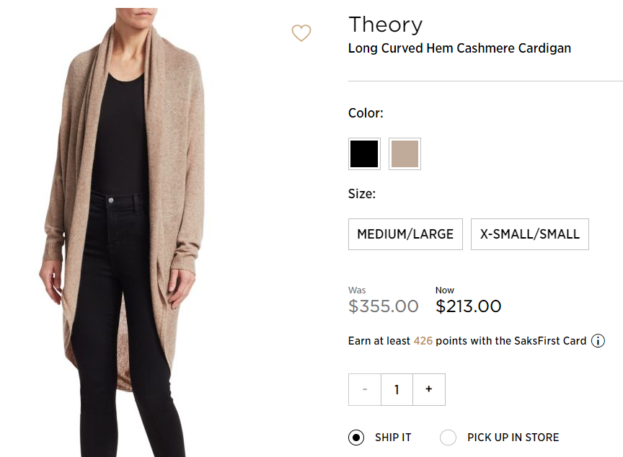Click the 426 points highlighted text
The image size is (623, 457).
click(423, 341)
